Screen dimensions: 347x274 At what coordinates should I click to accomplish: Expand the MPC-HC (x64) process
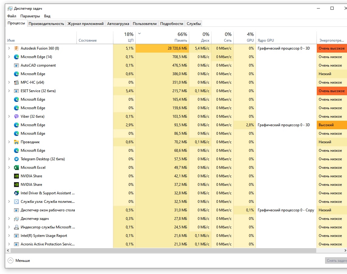pyautogui.click(x=9, y=82)
